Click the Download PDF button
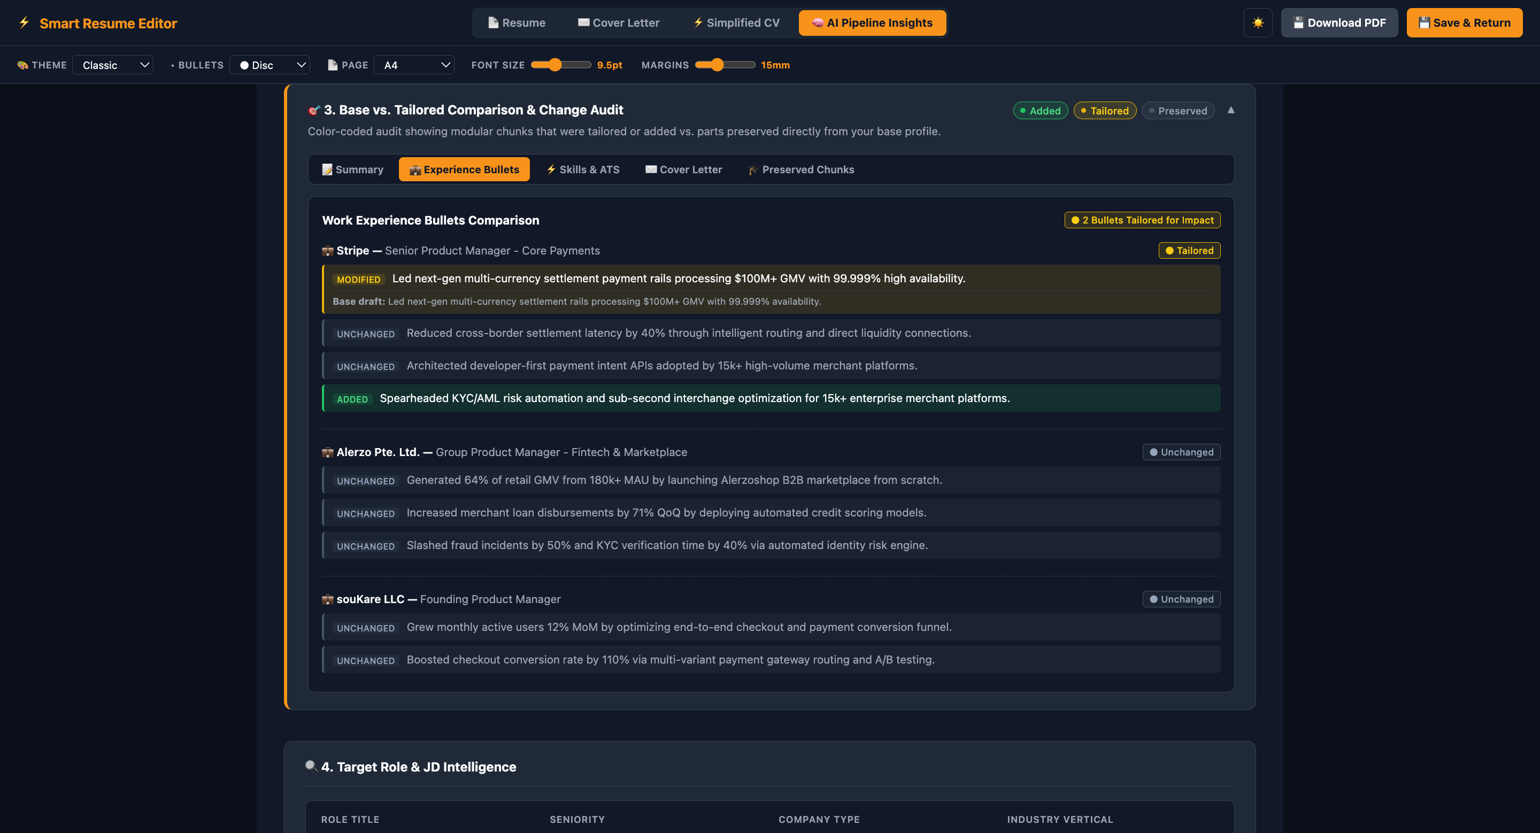Image resolution: width=1540 pixels, height=833 pixels. (1339, 22)
